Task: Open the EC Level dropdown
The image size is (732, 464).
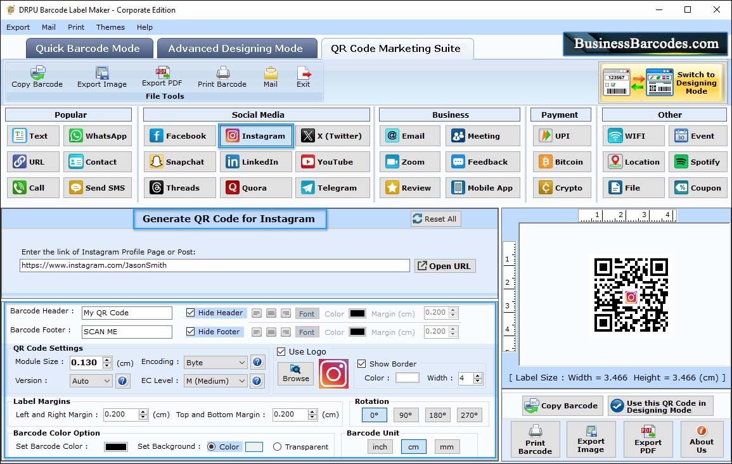Action: 215,381
